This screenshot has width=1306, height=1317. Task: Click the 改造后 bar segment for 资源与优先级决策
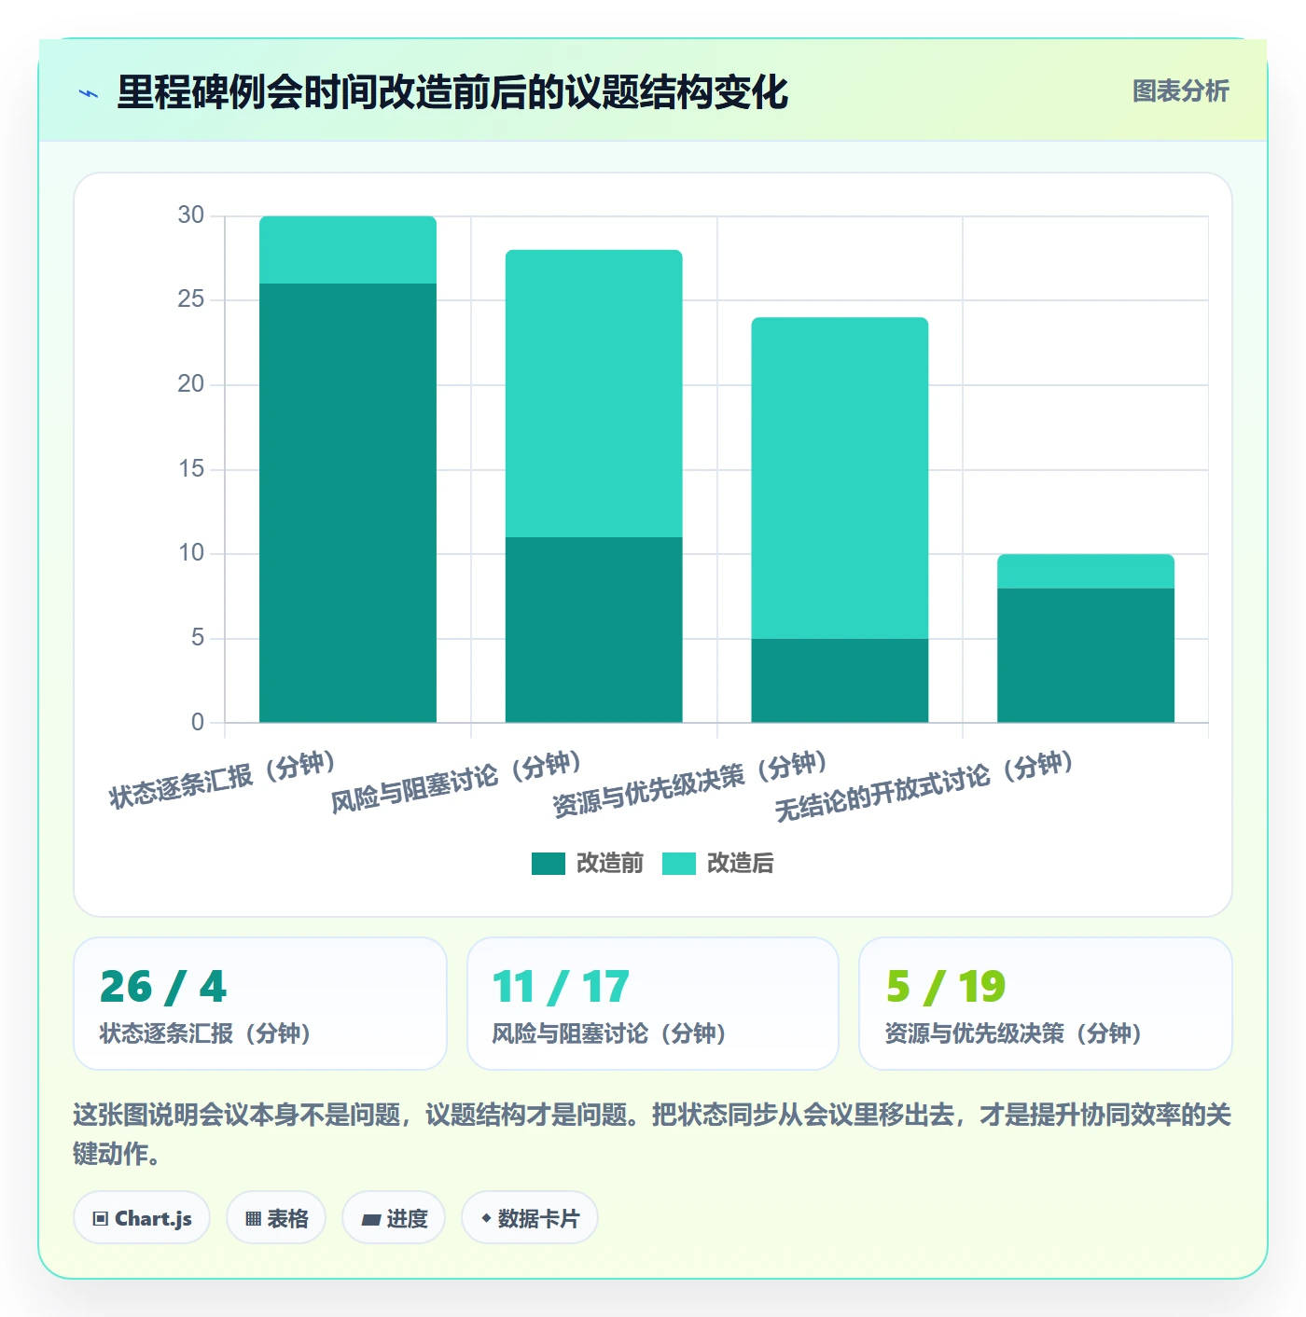coord(840,478)
